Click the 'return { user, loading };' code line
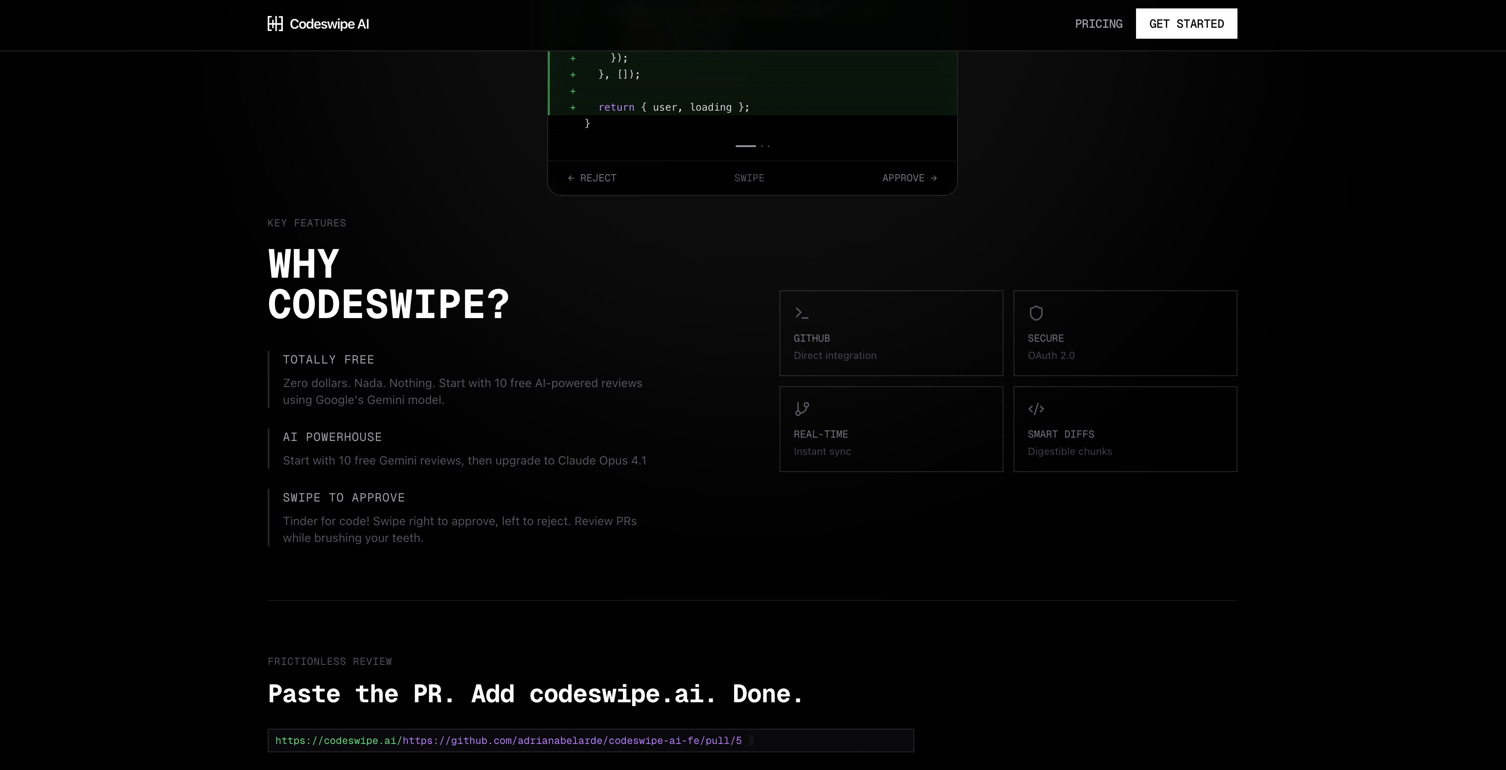1506x770 pixels. 673,107
